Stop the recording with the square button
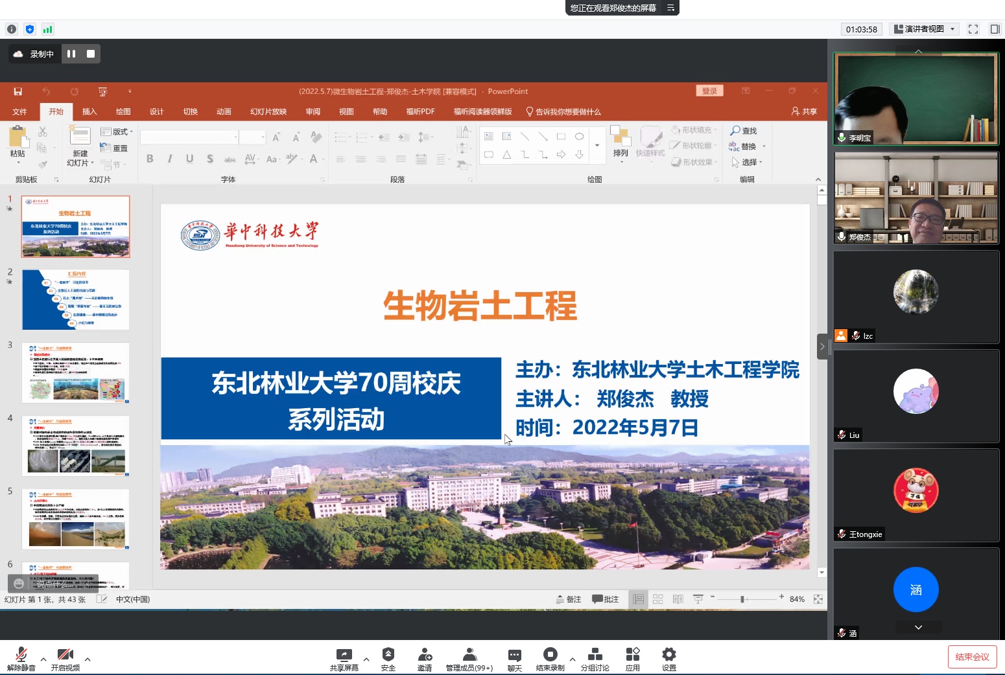Screen dimensions: 1005x675 [x=91, y=54]
